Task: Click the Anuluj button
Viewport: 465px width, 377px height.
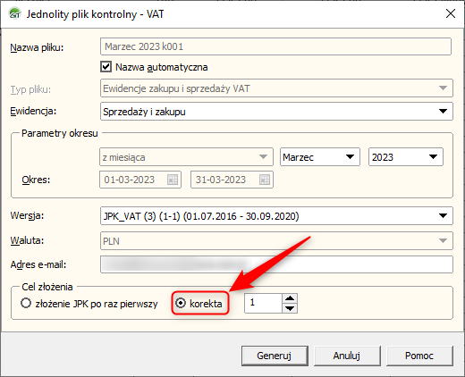Action: (x=347, y=356)
